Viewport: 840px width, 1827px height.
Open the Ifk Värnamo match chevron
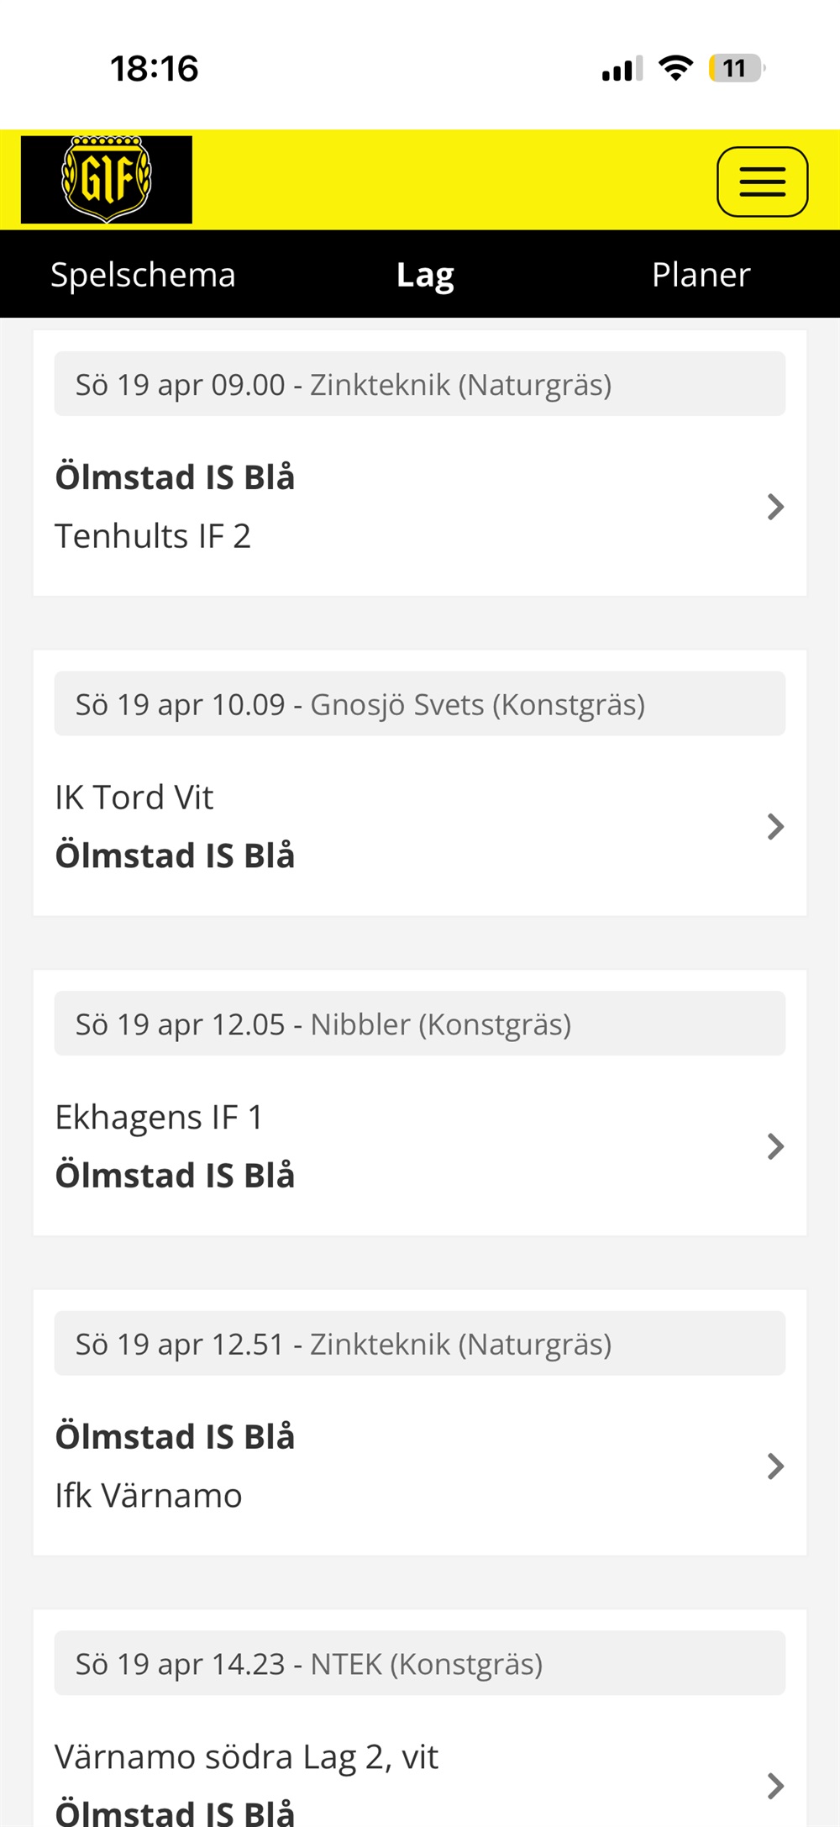tap(775, 1466)
